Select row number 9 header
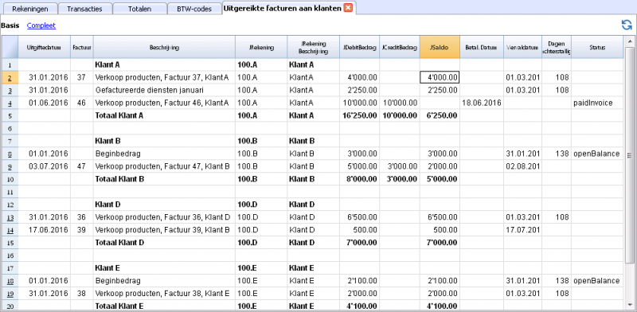The width and height of the screenshot is (637, 312). [x=10, y=166]
